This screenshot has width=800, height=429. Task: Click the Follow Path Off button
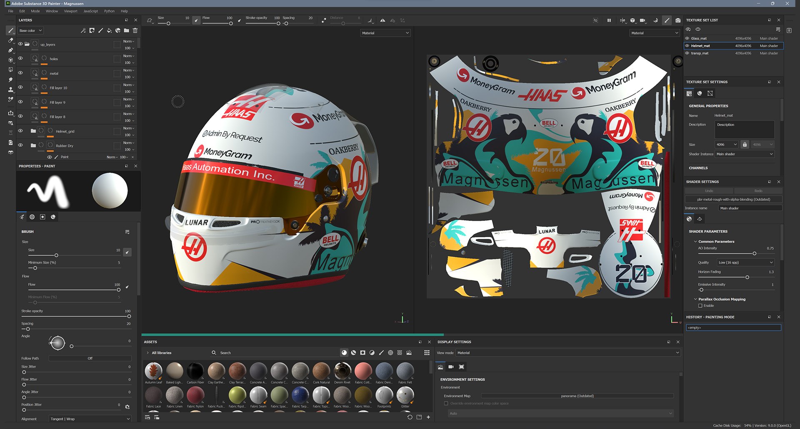pyautogui.click(x=90, y=358)
